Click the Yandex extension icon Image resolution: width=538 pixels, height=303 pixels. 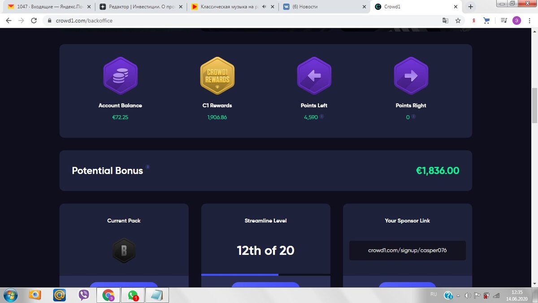coord(474,21)
